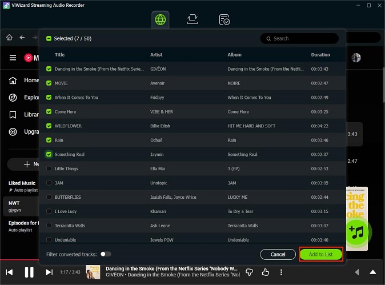Open the NWT playlist in sidebar

21,206
